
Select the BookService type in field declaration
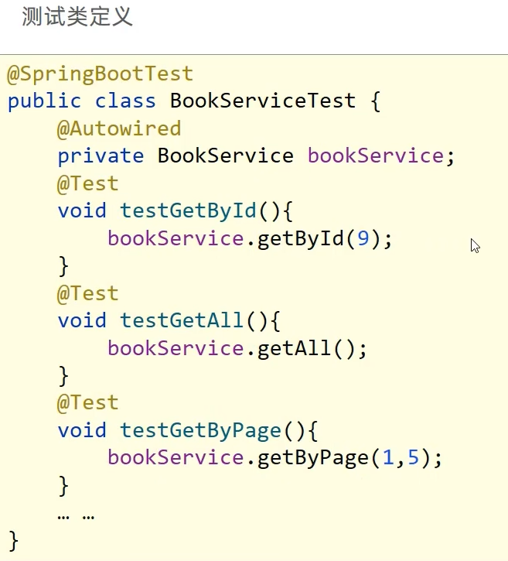coord(225,156)
